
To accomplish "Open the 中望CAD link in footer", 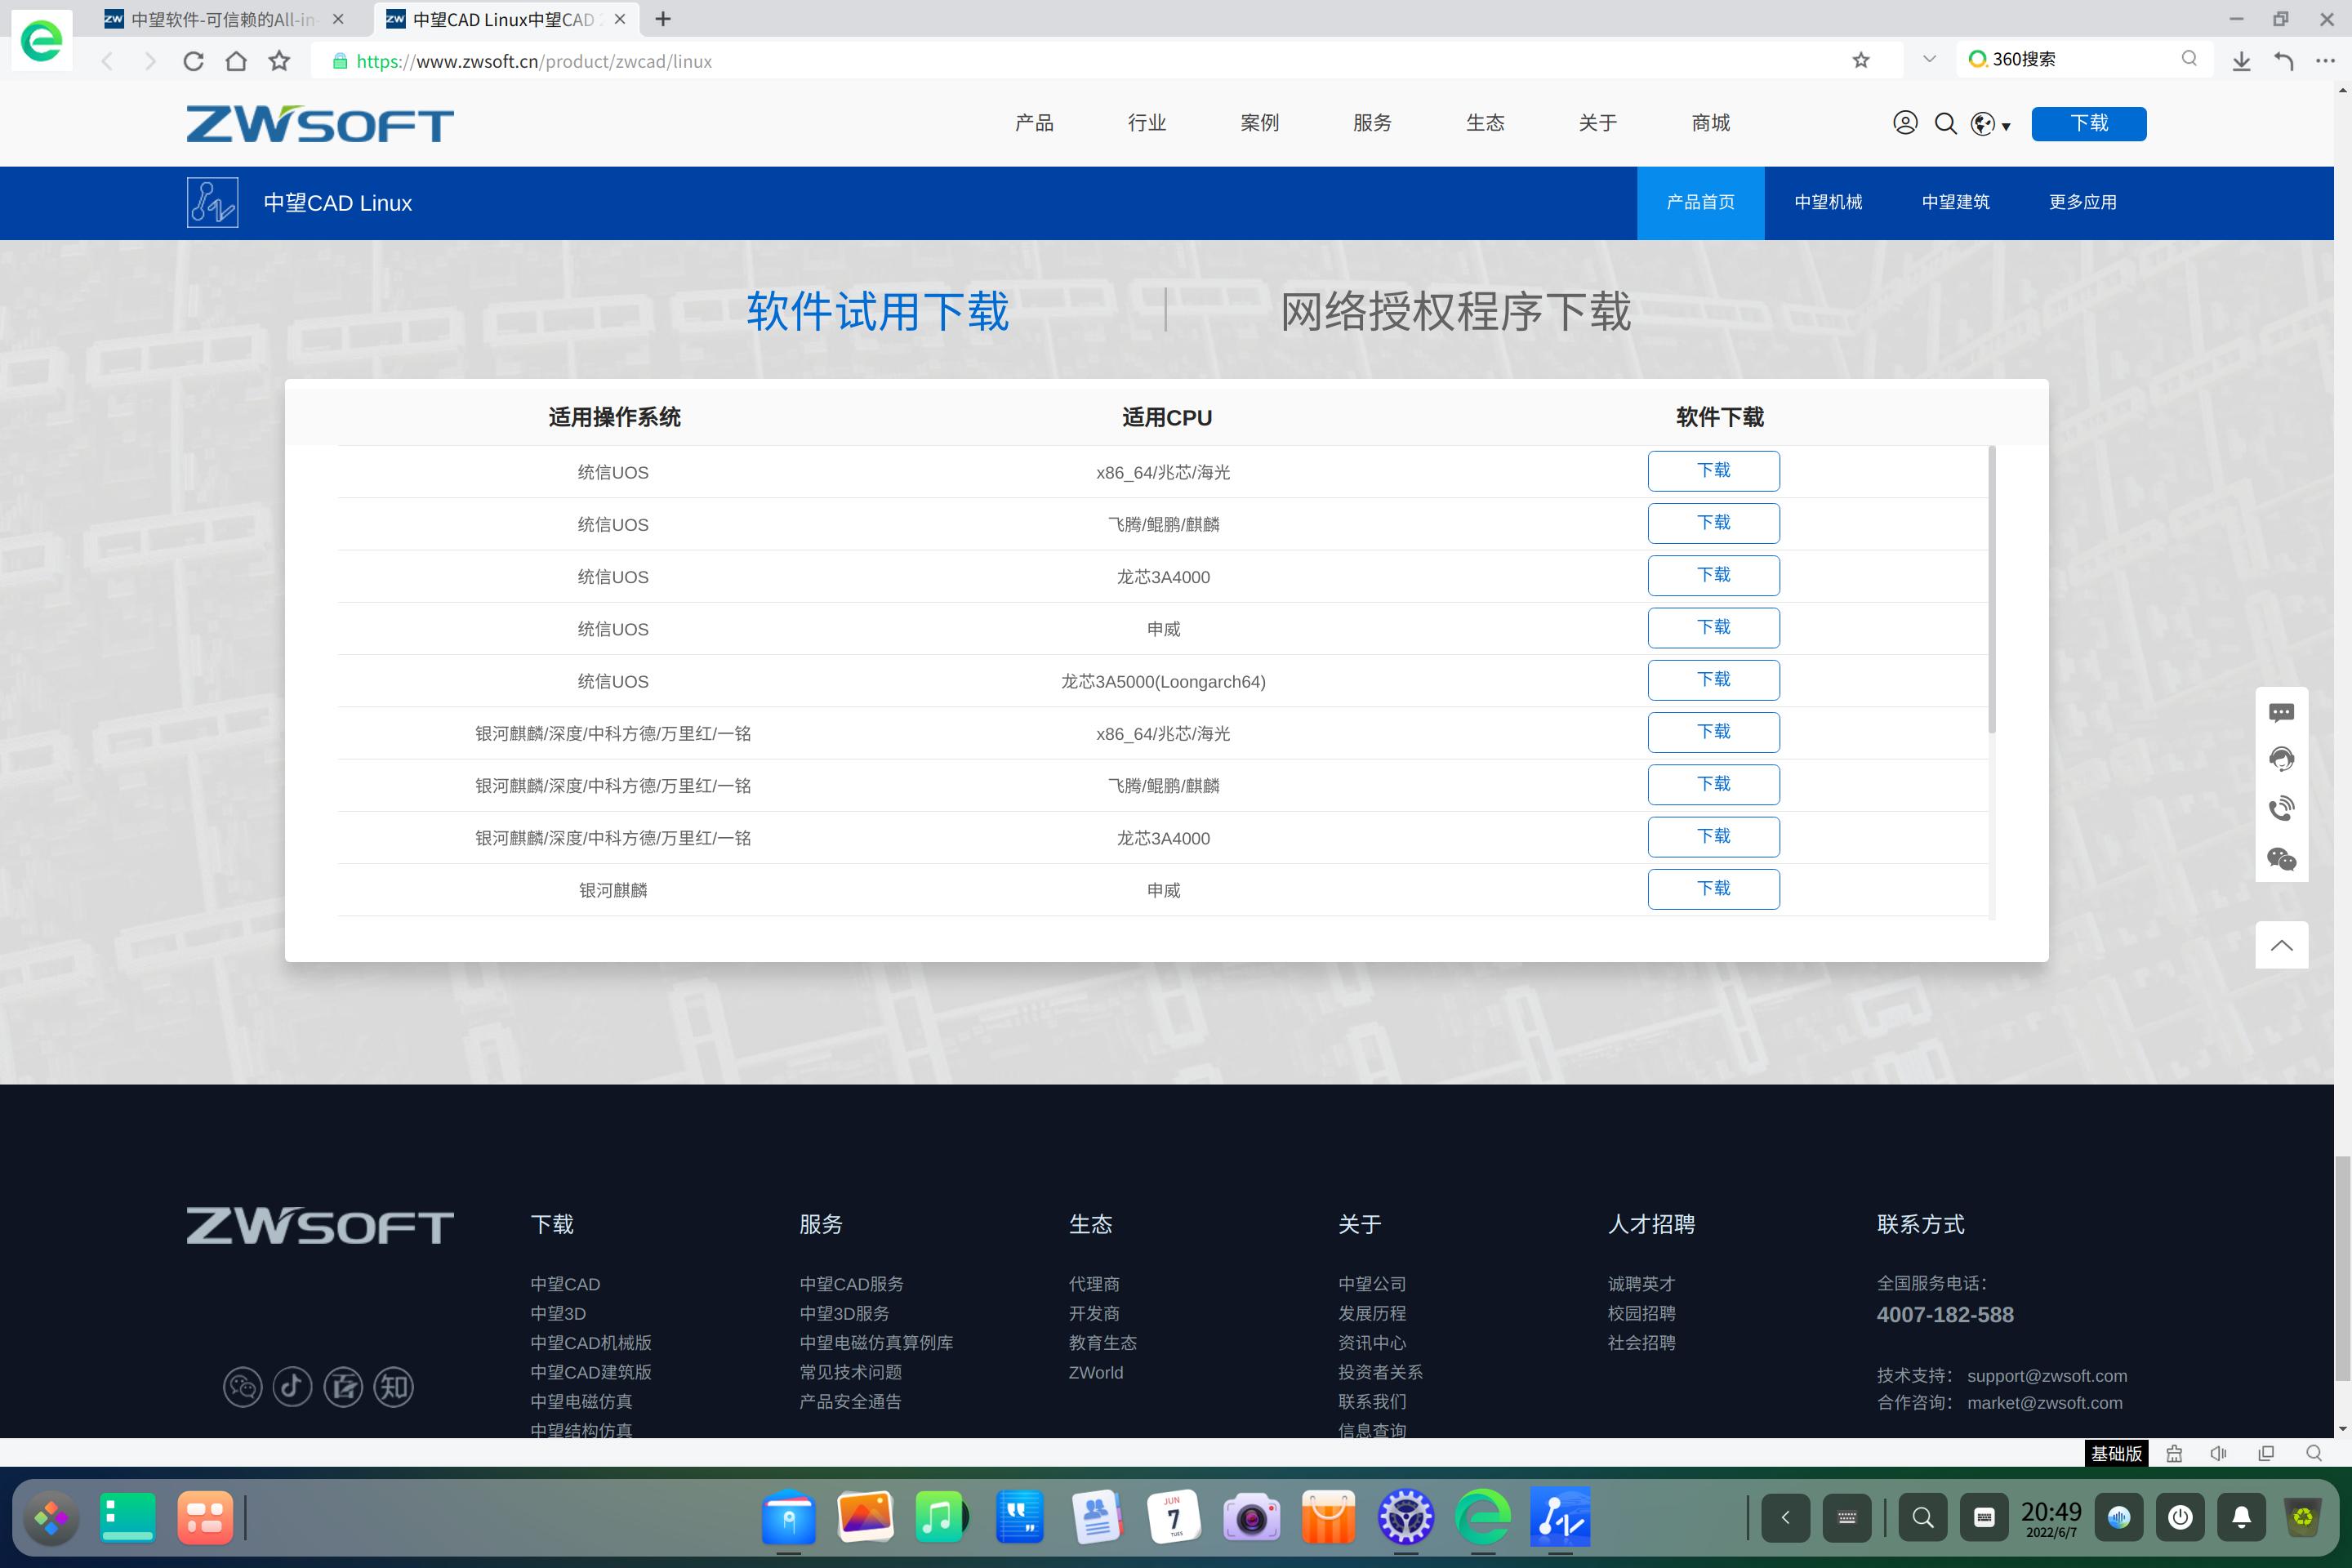I will pyautogui.click(x=564, y=1284).
